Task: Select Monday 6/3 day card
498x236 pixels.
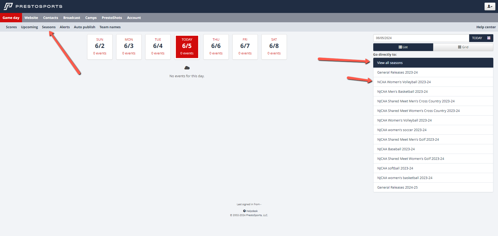Action: pos(129,47)
